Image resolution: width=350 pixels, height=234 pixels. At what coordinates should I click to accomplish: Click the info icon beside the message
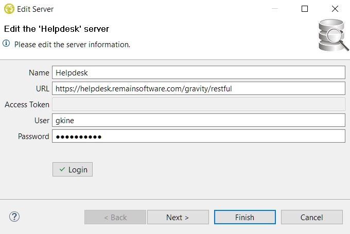[7, 44]
